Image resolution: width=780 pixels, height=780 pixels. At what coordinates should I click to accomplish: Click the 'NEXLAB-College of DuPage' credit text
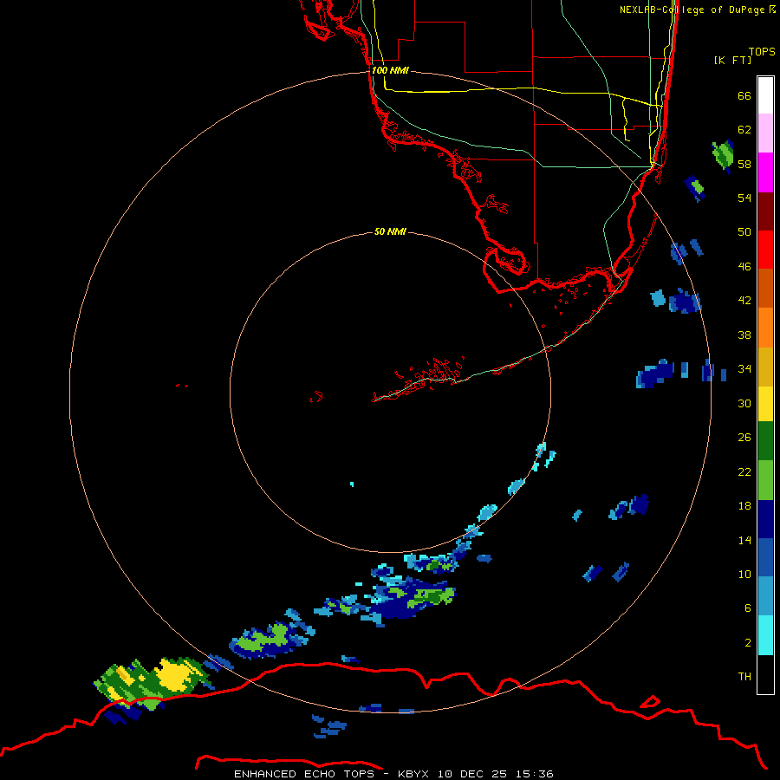692,10
